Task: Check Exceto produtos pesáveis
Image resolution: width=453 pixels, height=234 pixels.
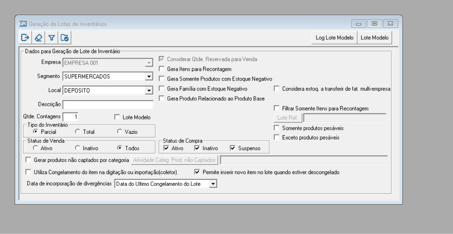Action: pos(276,137)
